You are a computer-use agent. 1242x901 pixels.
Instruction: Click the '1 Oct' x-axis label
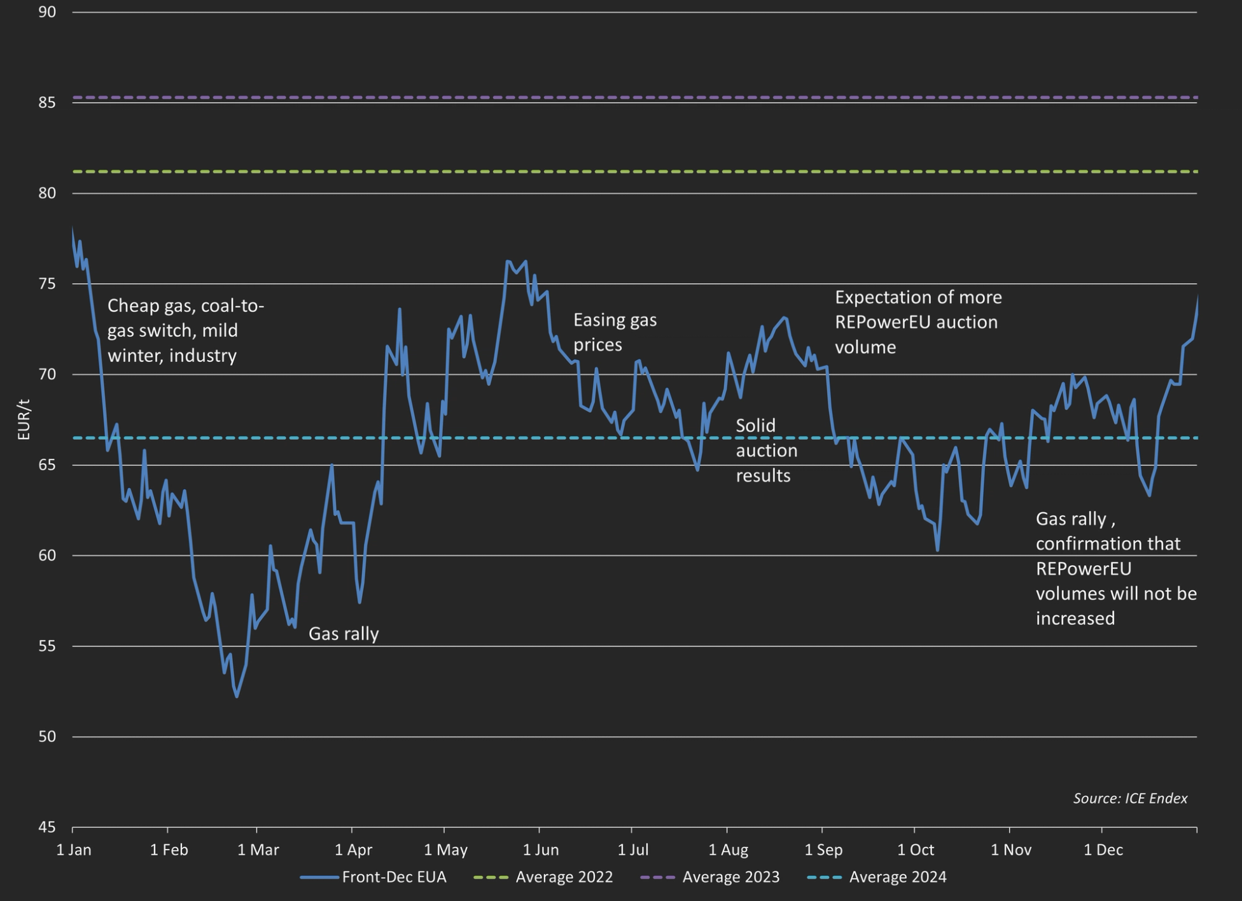pos(916,849)
